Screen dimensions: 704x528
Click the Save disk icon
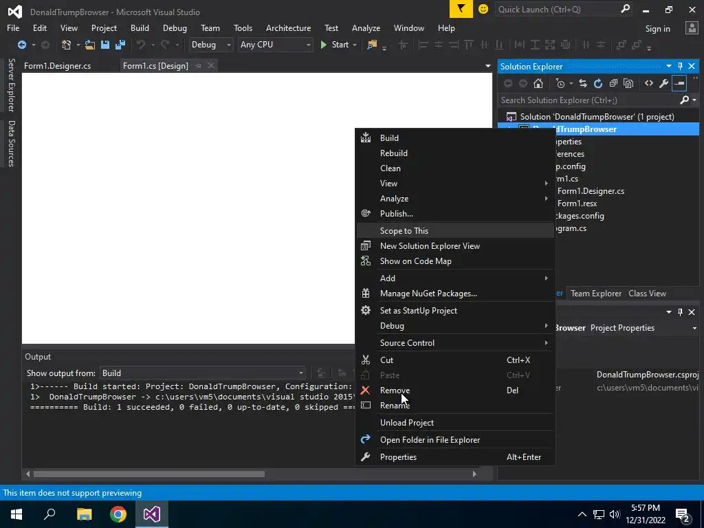[x=105, y=45]
